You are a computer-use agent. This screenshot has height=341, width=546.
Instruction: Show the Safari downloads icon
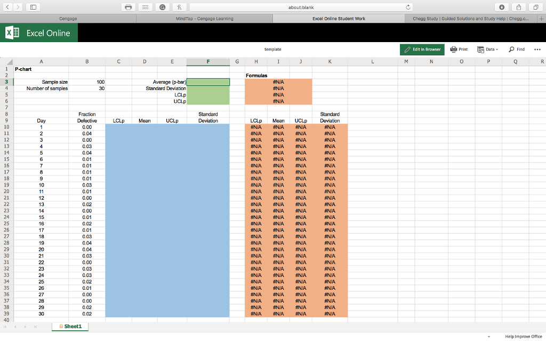click(502, 7)
